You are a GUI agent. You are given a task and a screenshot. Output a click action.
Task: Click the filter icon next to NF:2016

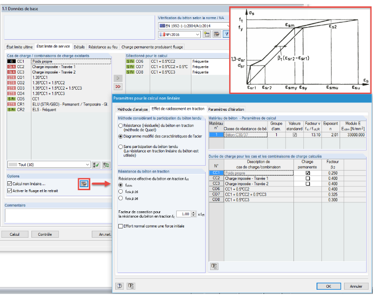226,34
